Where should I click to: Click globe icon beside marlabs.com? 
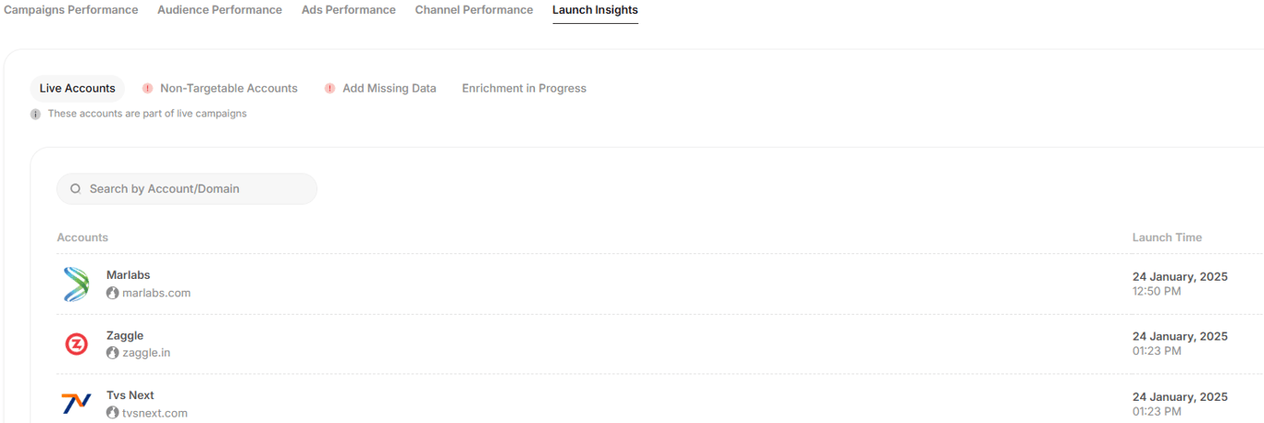point(113,293)
